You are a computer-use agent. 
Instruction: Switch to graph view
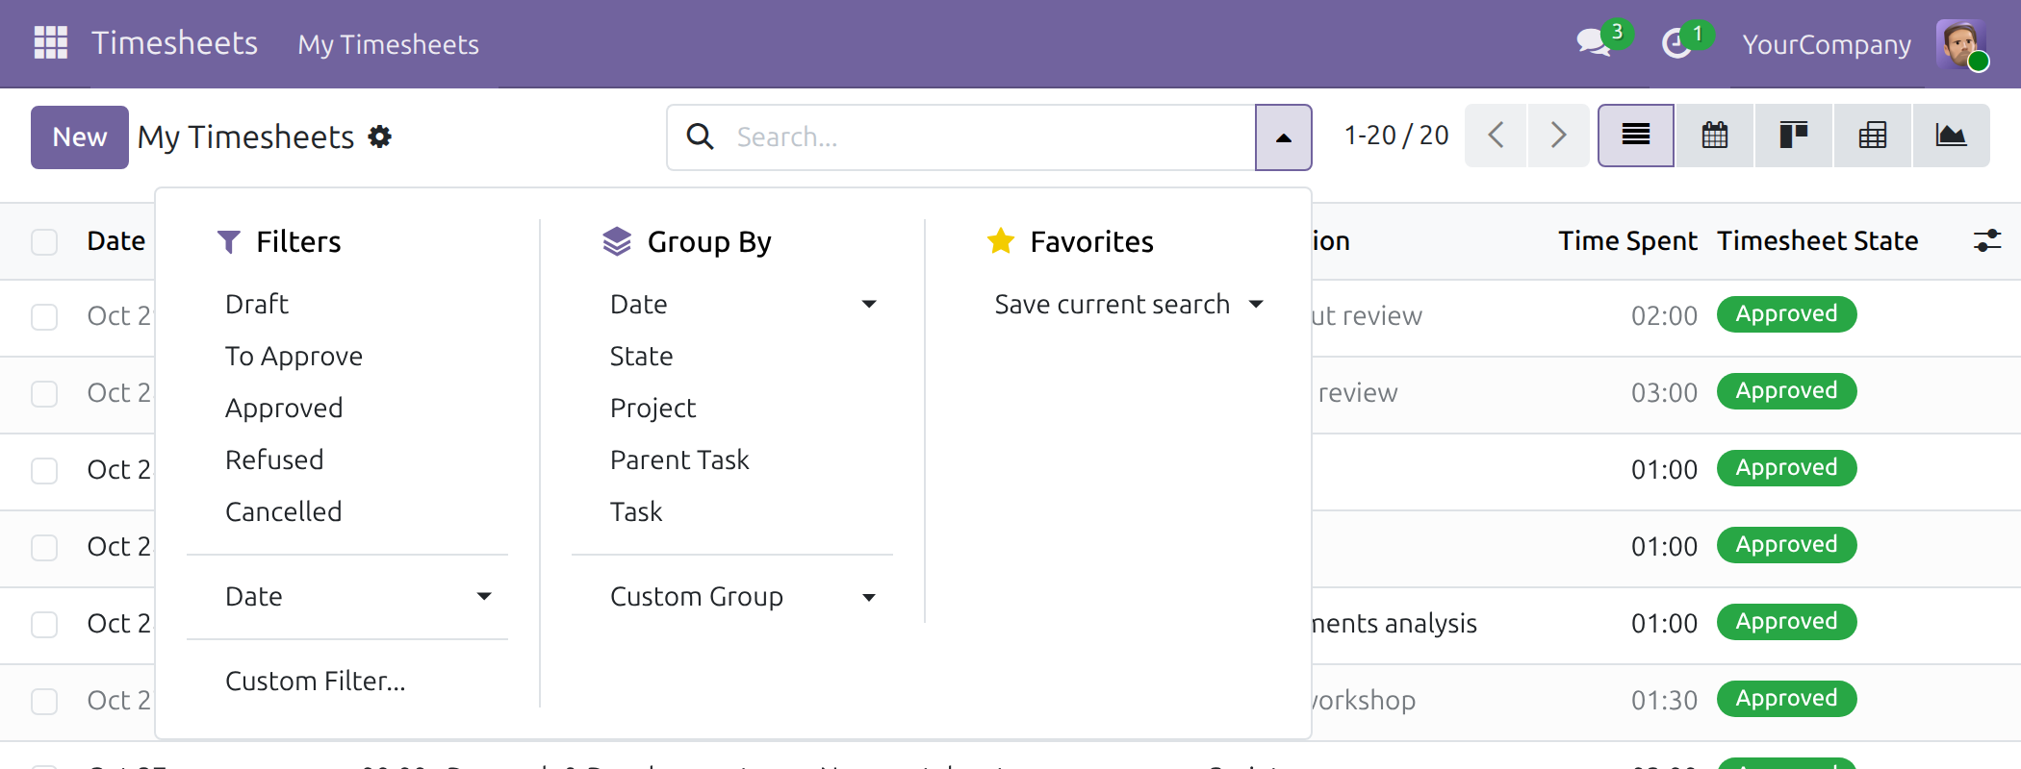(x=1951, y=136)
